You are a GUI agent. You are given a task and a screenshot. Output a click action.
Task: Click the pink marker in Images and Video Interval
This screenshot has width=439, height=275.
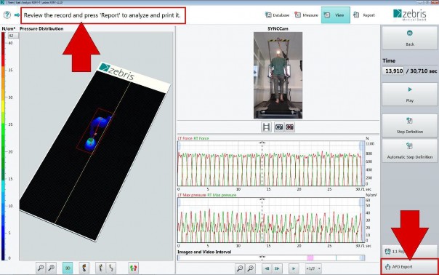310,258
